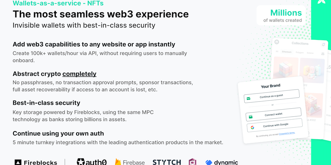Open the Crossmint's terms link
The height and width of the screenshot is (165, 331).
coord(287,133)
